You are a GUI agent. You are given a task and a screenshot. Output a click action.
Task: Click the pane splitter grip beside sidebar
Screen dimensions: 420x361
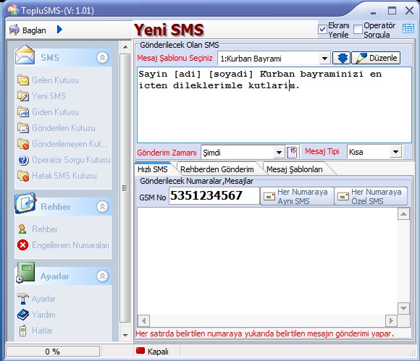(125, 188)
